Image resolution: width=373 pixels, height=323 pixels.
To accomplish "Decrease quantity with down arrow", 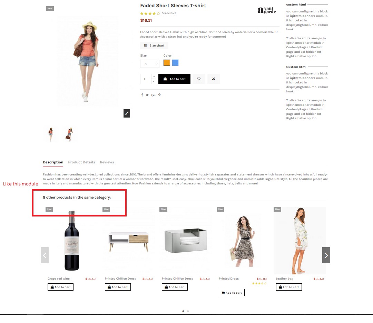I will tap(154, 81).
